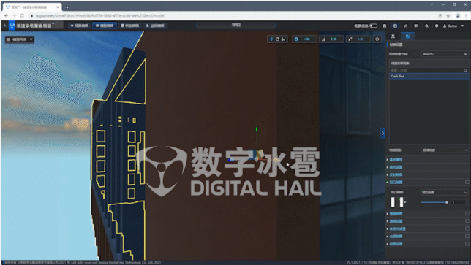Click the magnifier preview icon in top bar

pyautogui.click(x=426, y=26)
